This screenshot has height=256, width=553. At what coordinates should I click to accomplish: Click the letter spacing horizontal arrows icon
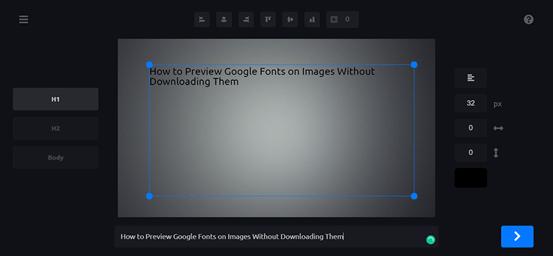[498, 128]
